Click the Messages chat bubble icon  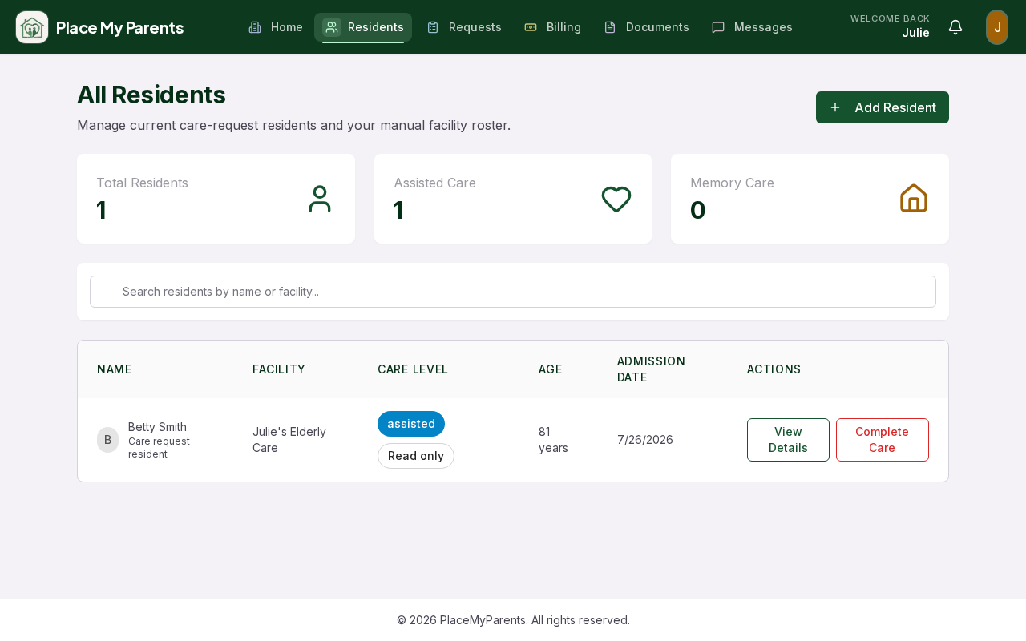coord(718,27)
